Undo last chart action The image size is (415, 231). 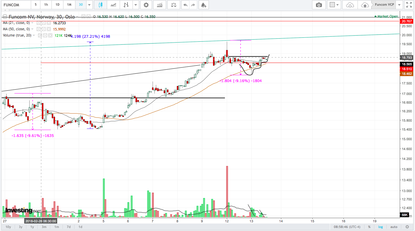(186, 5)
